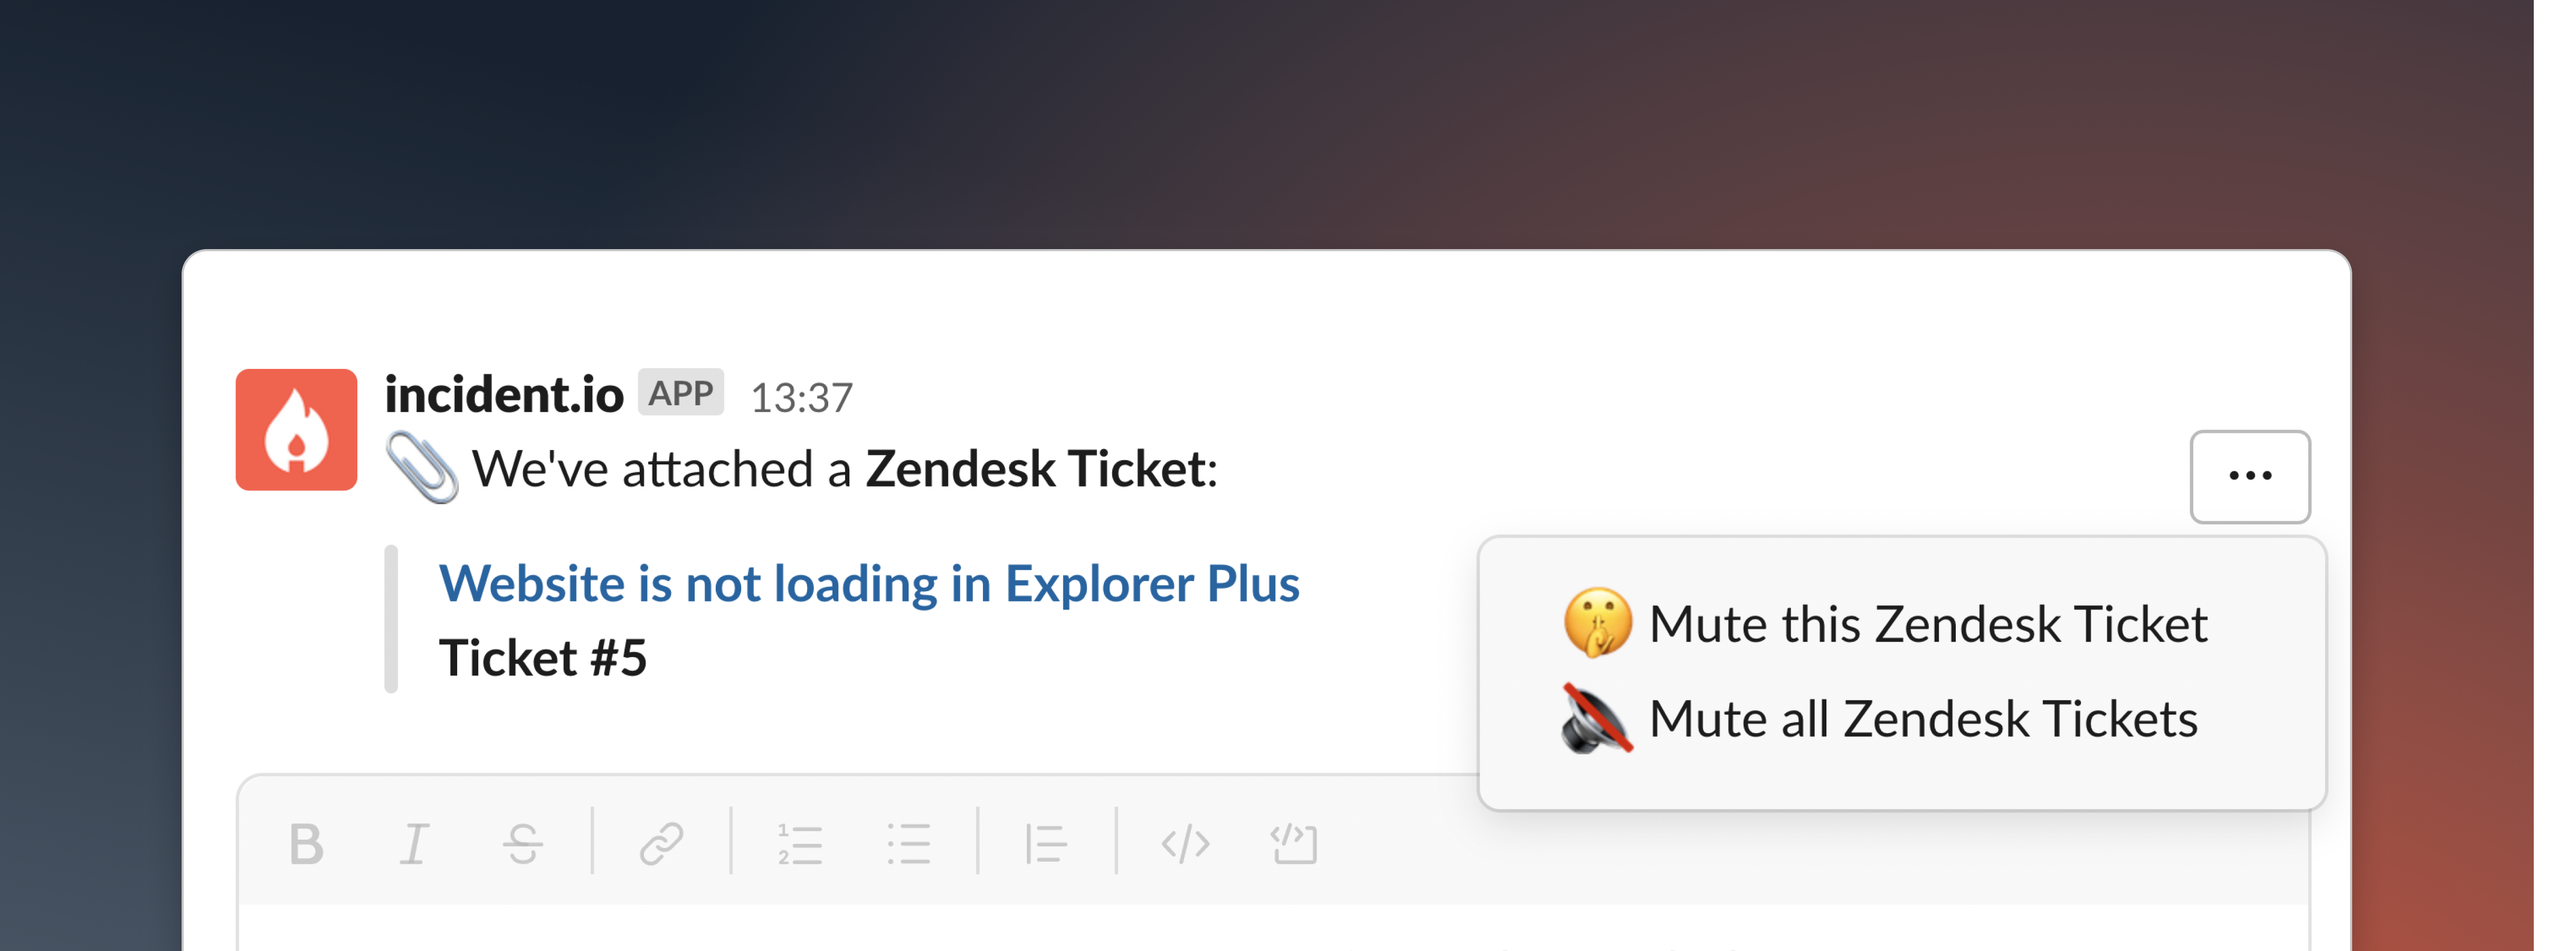This screenshot has width=2576, height=951.
Task: Focus the message text input area
Action: (1272, 928)
